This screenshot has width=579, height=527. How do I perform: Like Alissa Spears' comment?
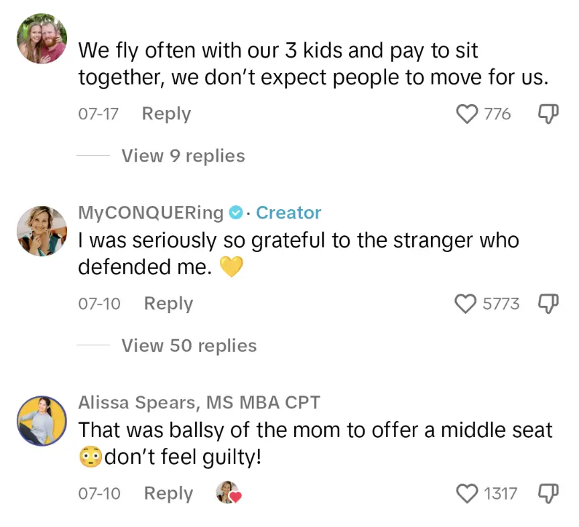(x=466, y=493)
